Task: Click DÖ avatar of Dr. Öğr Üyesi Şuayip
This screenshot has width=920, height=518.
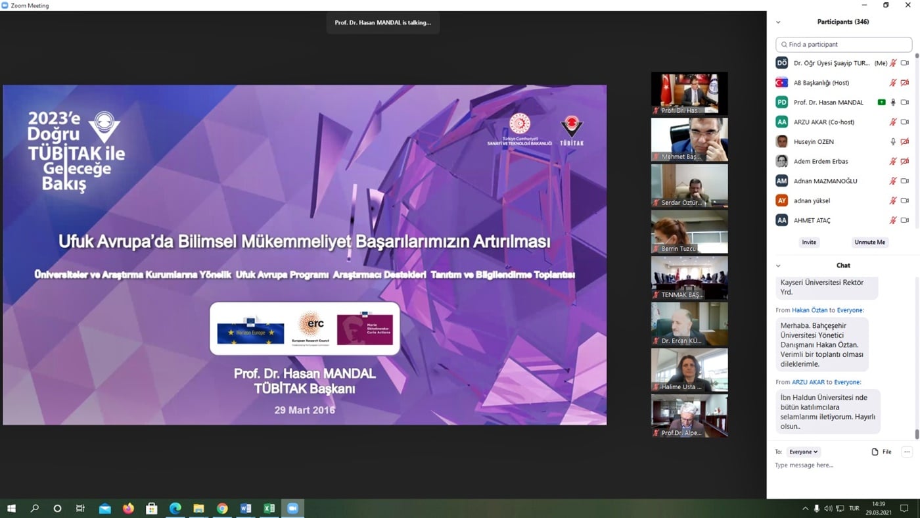Action: tap(781, 63)
